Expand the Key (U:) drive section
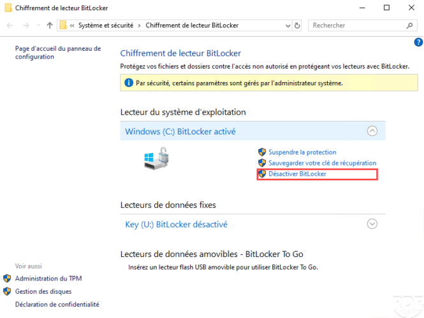This screenshot has height=318, width=424. coord(372,224)
